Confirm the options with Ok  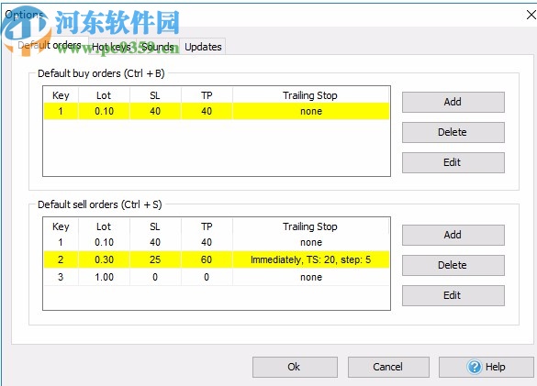coord(295,367)
